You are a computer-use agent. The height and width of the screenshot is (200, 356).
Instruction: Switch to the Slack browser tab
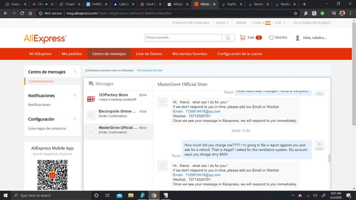coord(151,4)
